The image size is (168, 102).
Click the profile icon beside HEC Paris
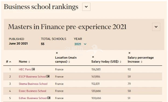33,69
